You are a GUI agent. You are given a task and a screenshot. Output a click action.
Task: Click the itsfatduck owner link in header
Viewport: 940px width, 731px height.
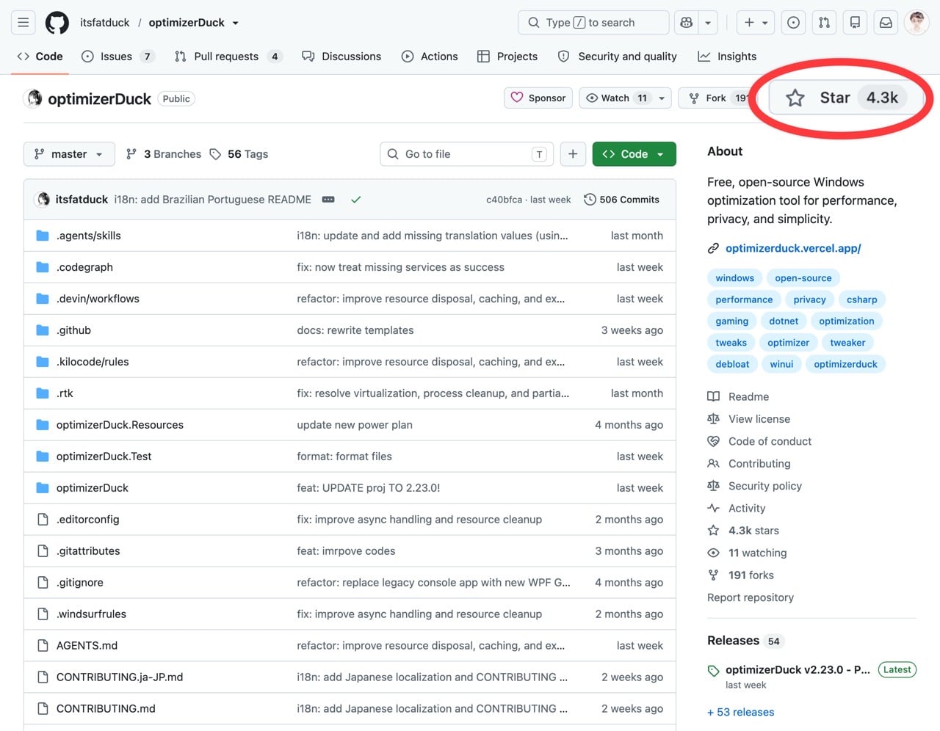click(105, 23)
